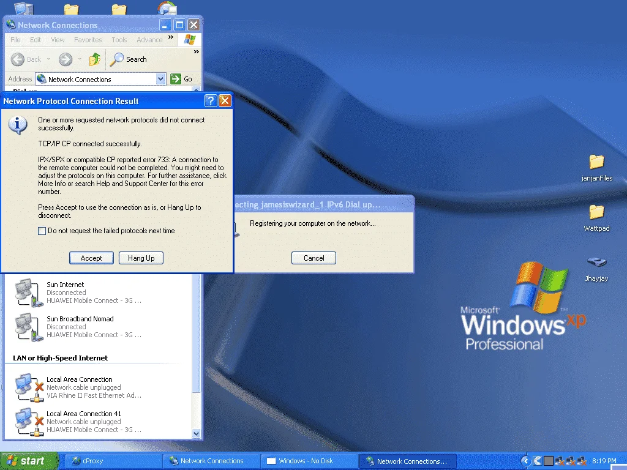Click the gray square tray icon
This screenshot has height=470, width=627.
(x=549, y=461)
